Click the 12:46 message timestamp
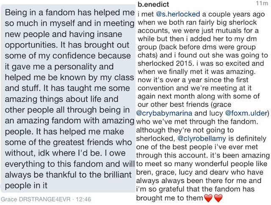271x205 pixels. pyautogui.click(x=83, y=199)
